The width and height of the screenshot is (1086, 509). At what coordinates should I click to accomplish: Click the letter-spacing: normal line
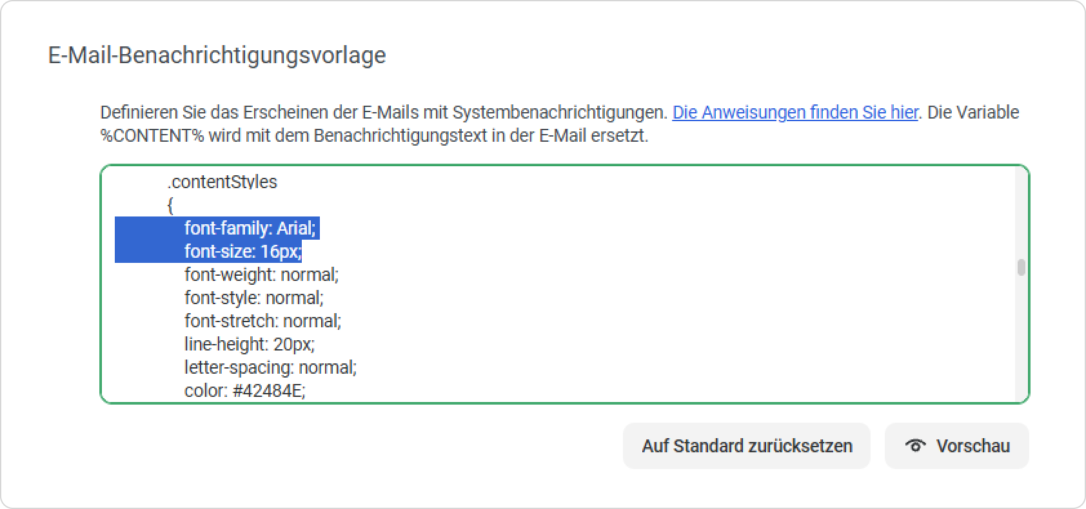coord(270,367)
